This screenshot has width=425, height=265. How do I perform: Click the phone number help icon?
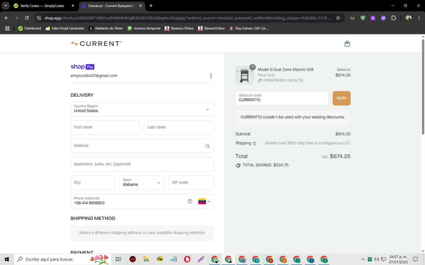(190, 201)
